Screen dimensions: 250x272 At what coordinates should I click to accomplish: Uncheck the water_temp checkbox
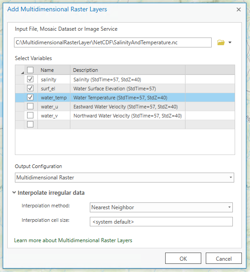coord(30,97)
